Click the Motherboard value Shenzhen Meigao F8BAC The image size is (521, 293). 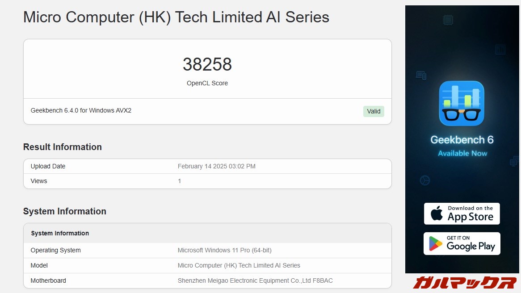(x=255, y=280)
